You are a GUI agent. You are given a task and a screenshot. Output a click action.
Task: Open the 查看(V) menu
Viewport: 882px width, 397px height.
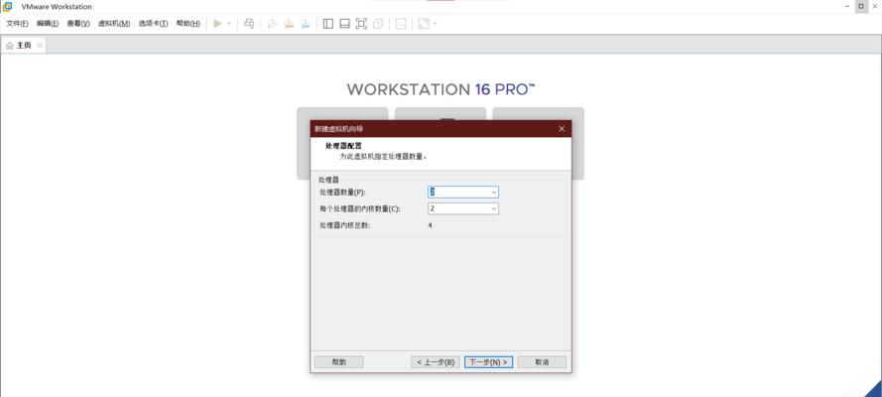(78, 24)
